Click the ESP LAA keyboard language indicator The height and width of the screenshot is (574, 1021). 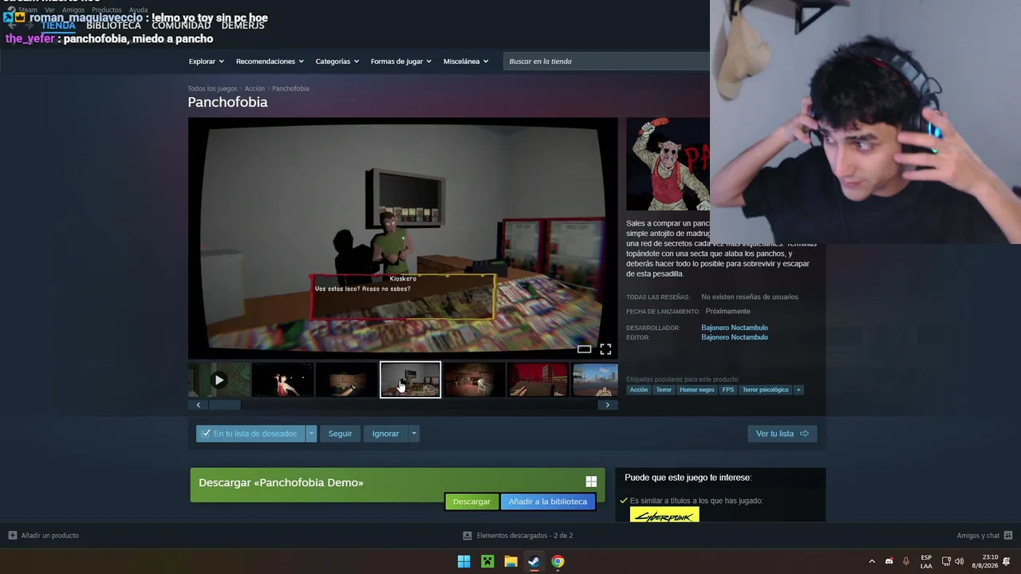pyautogui.click(x=926, y=561)
